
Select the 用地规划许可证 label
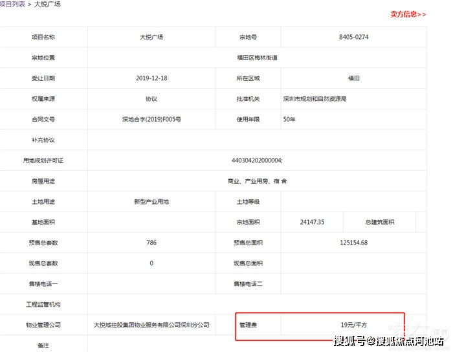pos(43,160)
